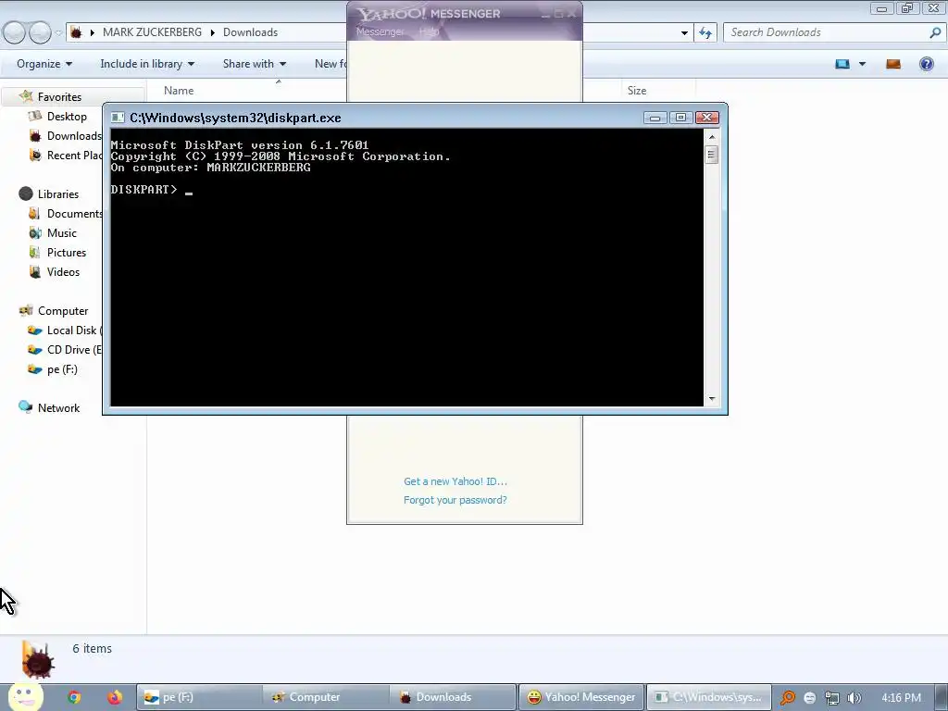Click the diskpart scrollbar up arrow
This screenshot has width=948, height=711.
click(x=712, y=137)
